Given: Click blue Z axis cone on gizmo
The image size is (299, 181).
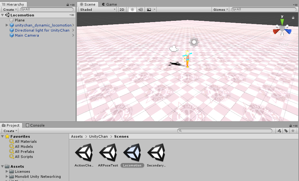Looking at the screenshot, I should (289, 31).
